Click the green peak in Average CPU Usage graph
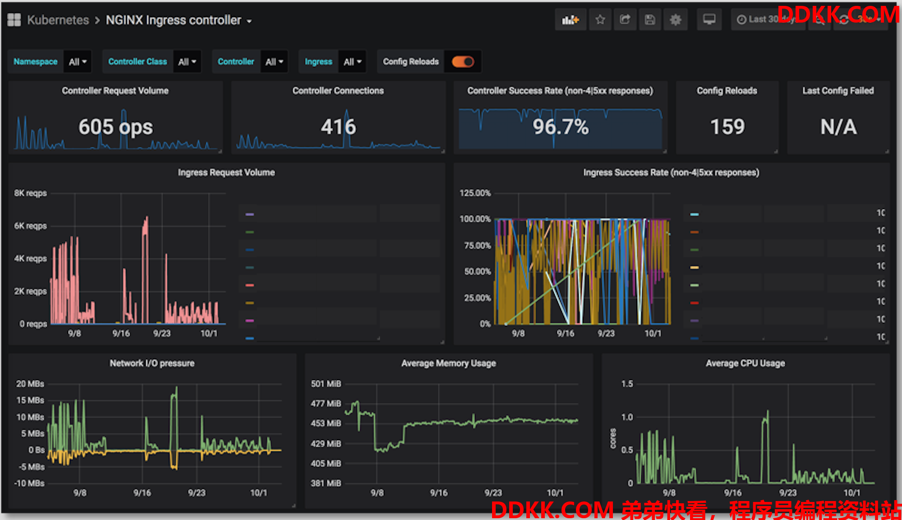Screen dimensions: 902x520 (766, 447)
